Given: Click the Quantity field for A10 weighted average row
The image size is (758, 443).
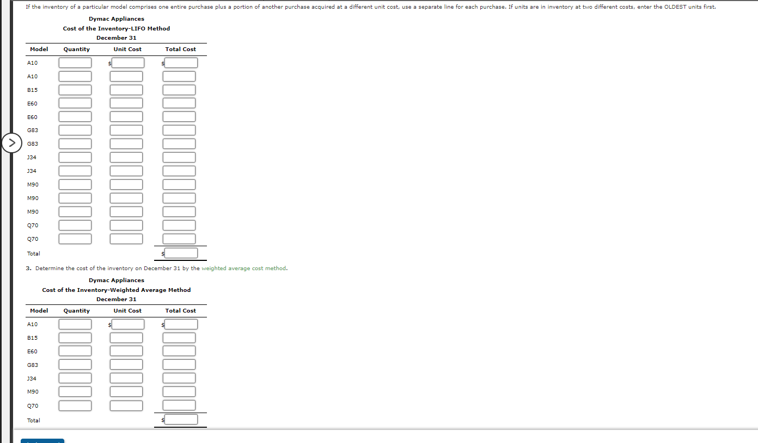Looking at the screenshot, I should (x=75, y=324).
